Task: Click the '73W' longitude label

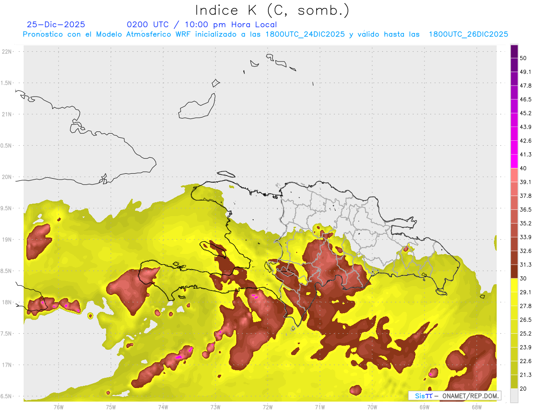Action: coord(215,407)
